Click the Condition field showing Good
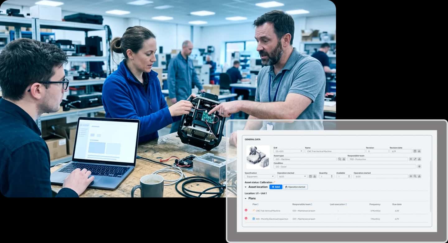The height and width of the screenshot is (243, 448). (345, 167)
